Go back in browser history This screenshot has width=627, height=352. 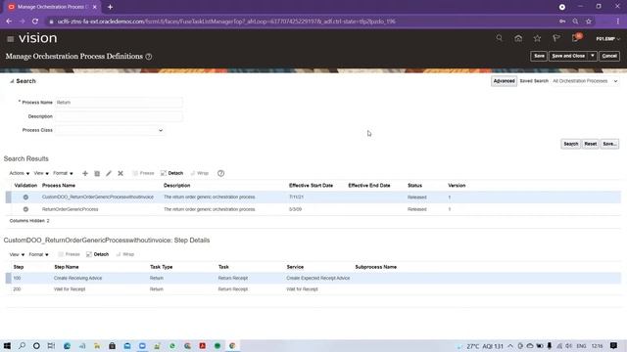pyautogui.click(x=9, y=22)
